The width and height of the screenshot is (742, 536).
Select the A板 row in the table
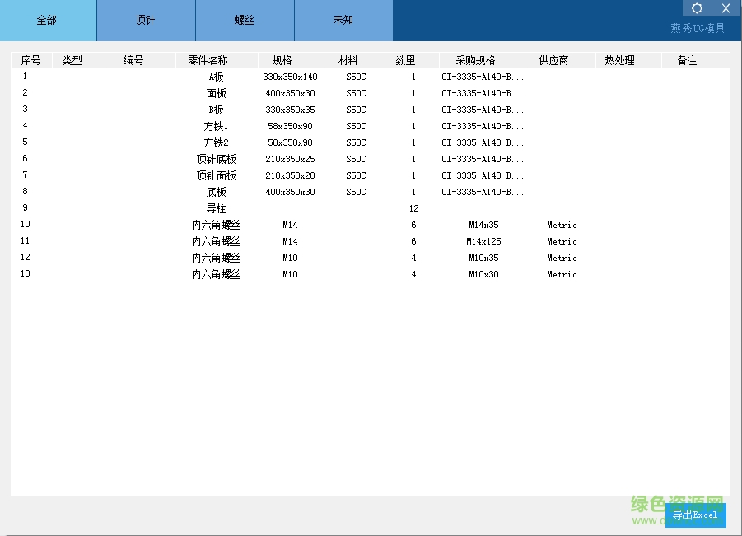(217, 76)
